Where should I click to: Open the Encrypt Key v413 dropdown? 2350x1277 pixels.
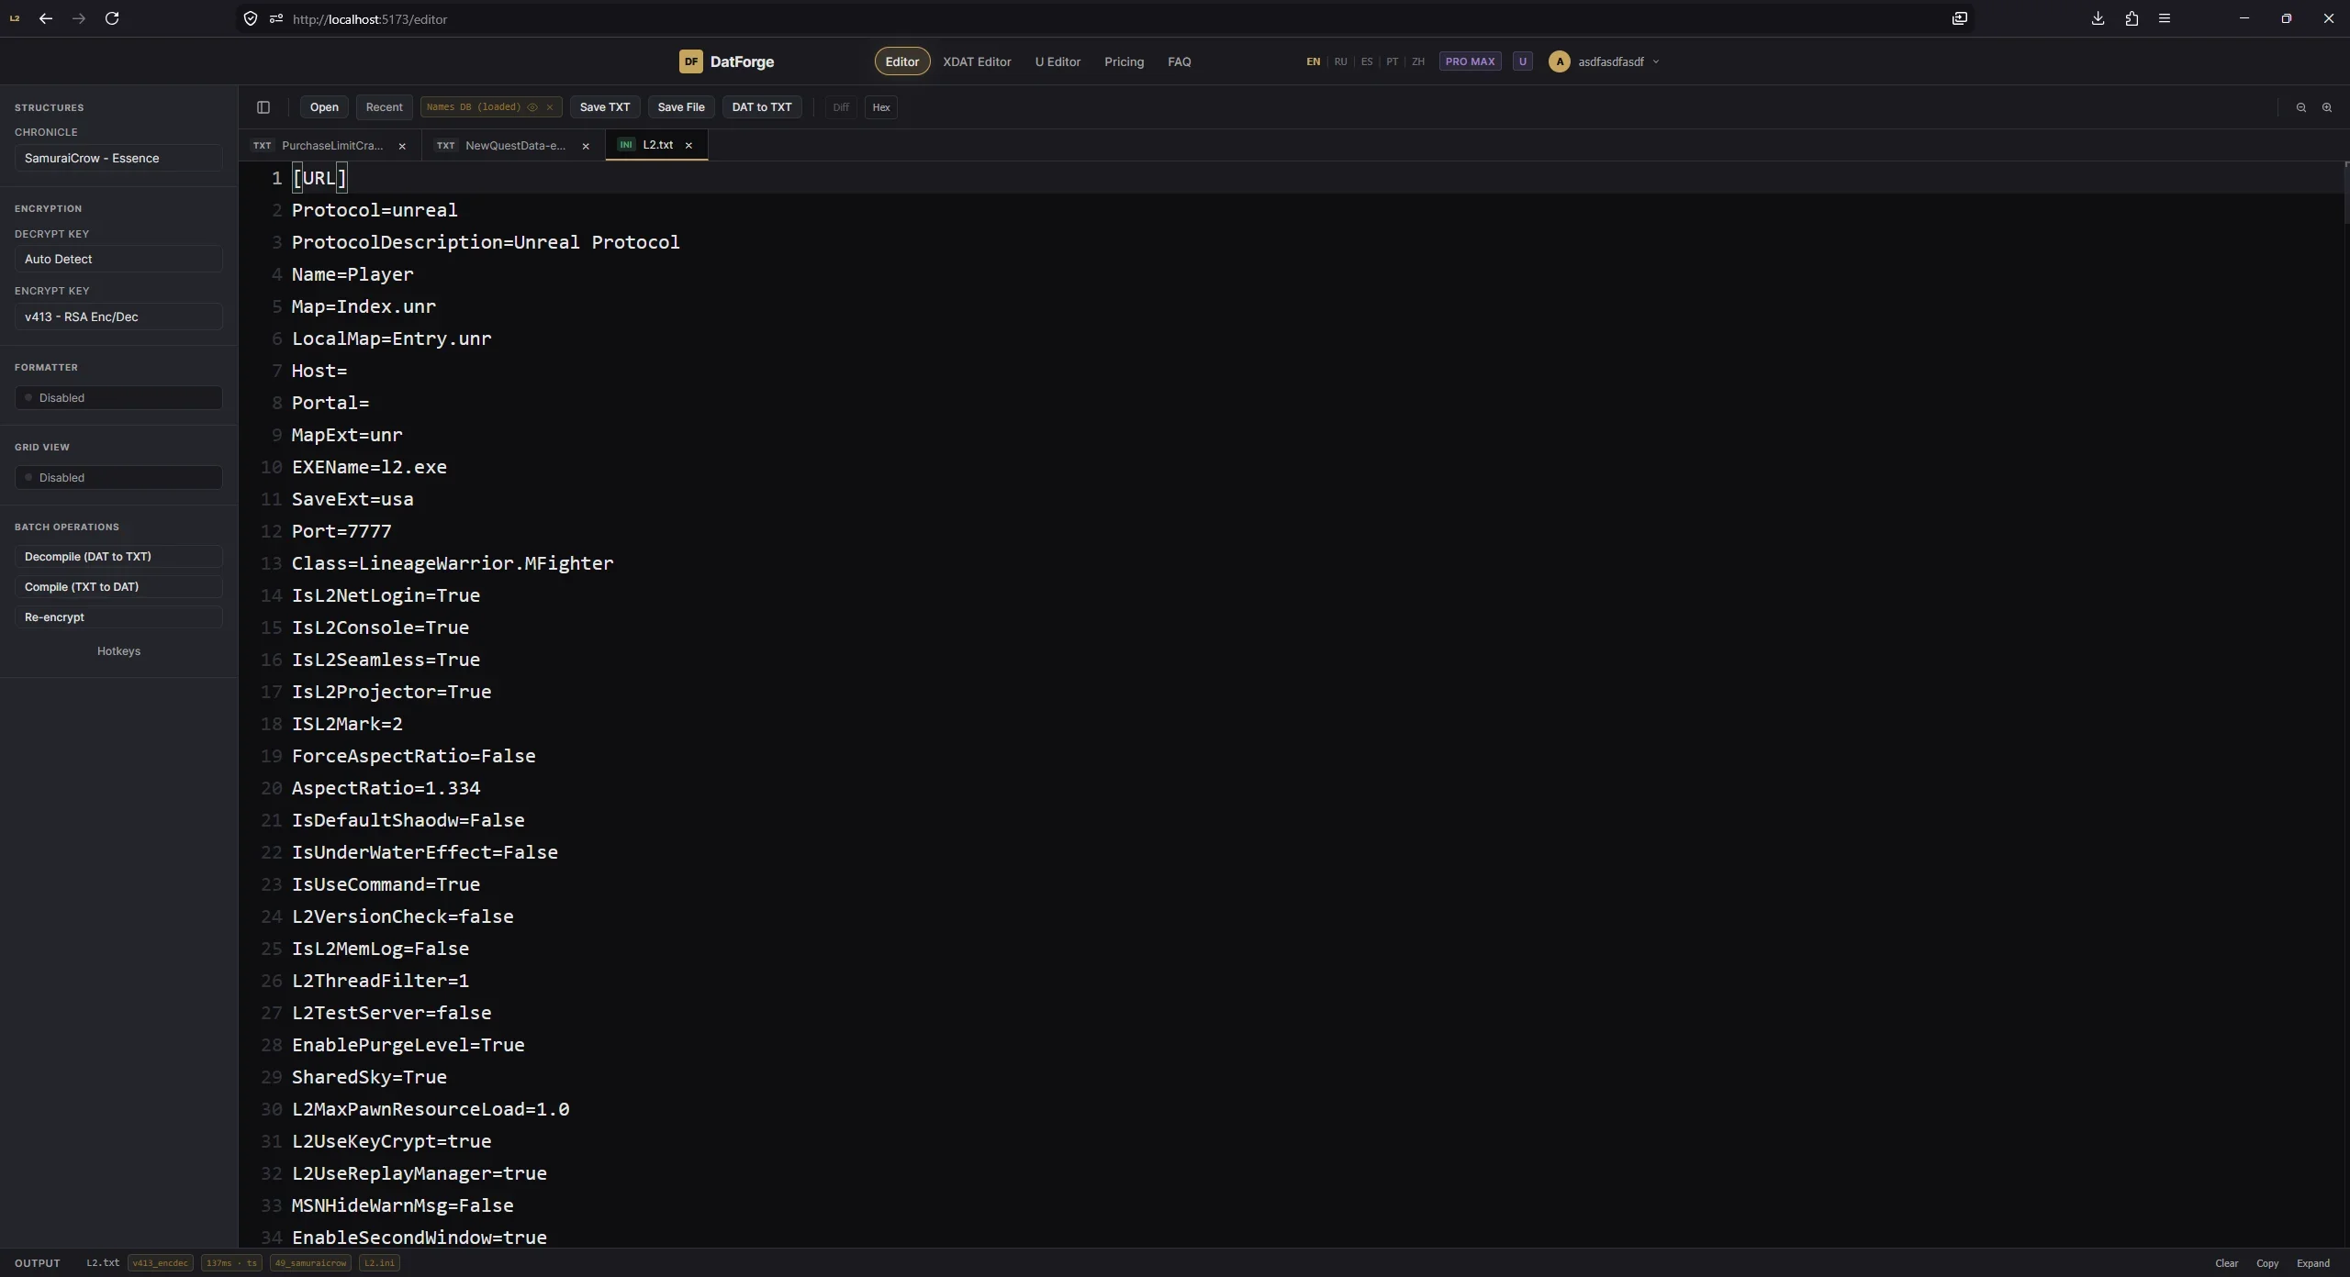(x=118, y=316)
